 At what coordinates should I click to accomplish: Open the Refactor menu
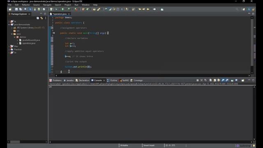pyautogui.click(x=26, y=5)
